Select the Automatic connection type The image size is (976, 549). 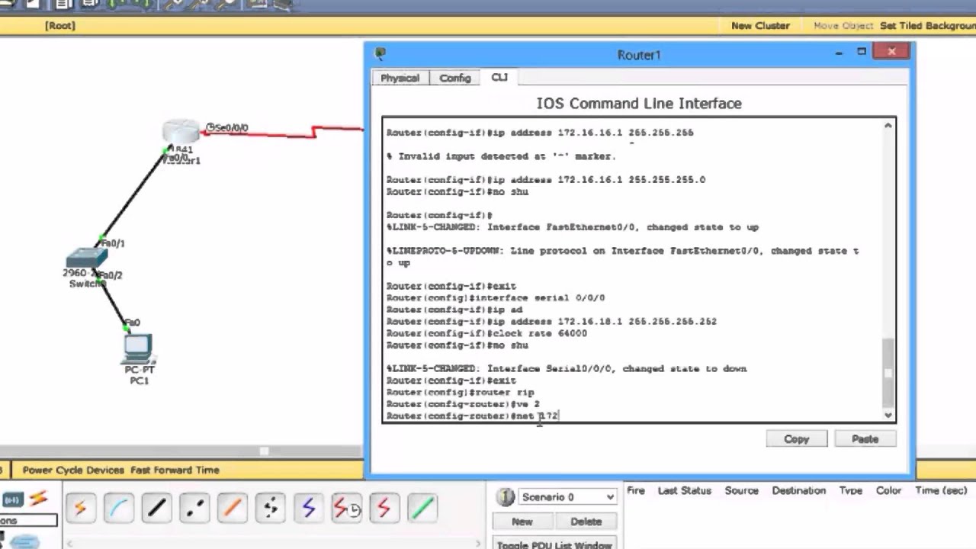pyautogui.click(x=81, y=507)
